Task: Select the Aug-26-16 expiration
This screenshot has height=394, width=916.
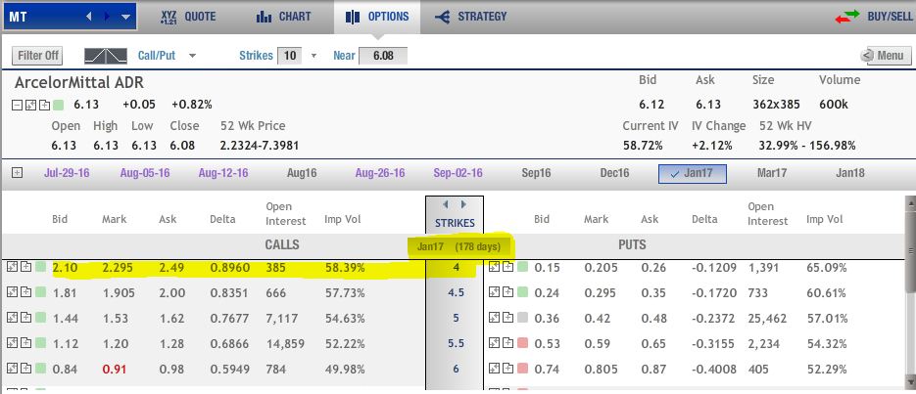Action: tap(380, 173)
